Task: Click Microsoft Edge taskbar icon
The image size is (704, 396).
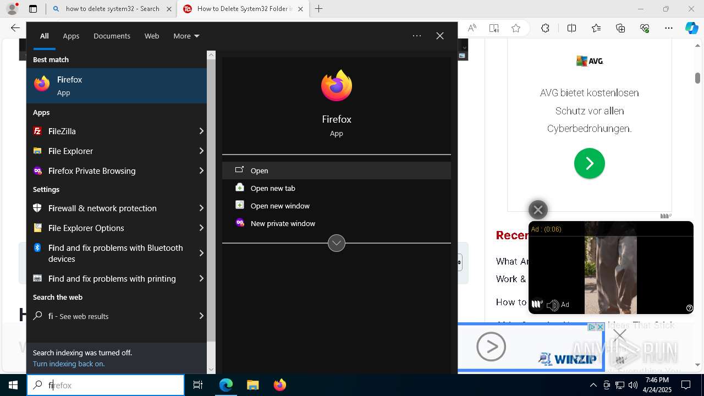Action: [226, 385]
